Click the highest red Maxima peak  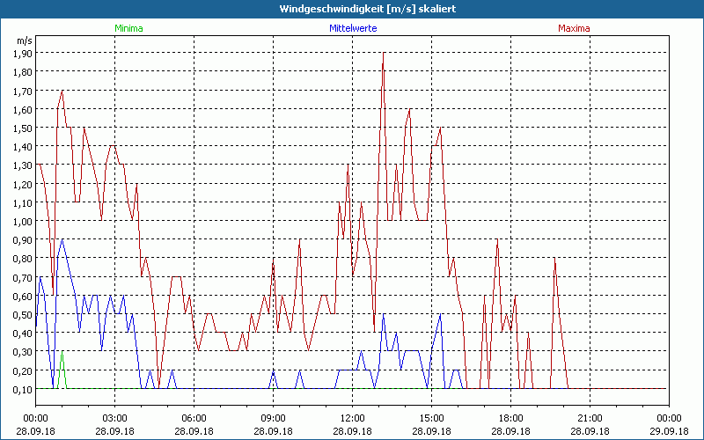[383, 55]
